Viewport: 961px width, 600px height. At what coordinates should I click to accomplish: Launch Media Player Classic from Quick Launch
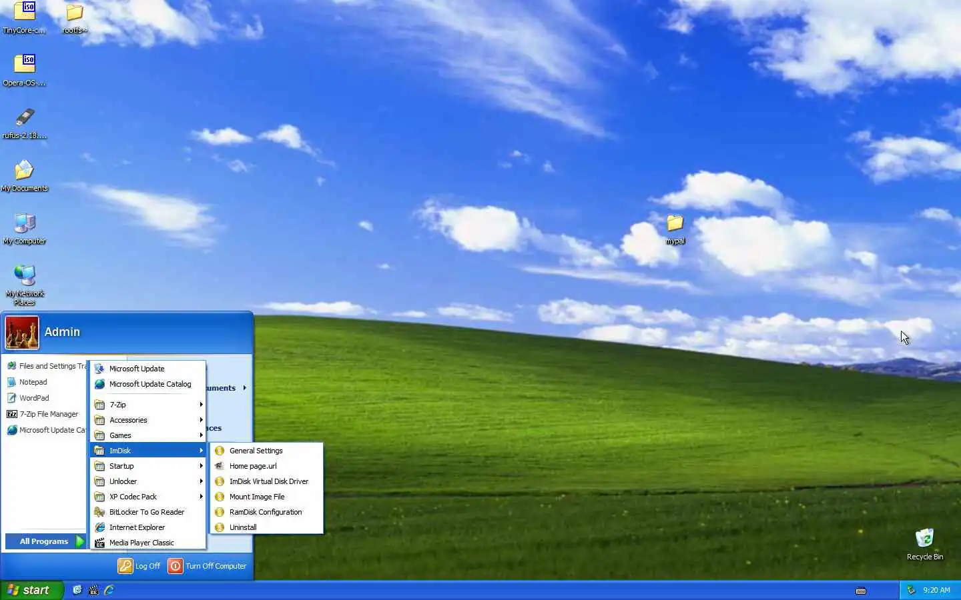[x=93, y=590]
